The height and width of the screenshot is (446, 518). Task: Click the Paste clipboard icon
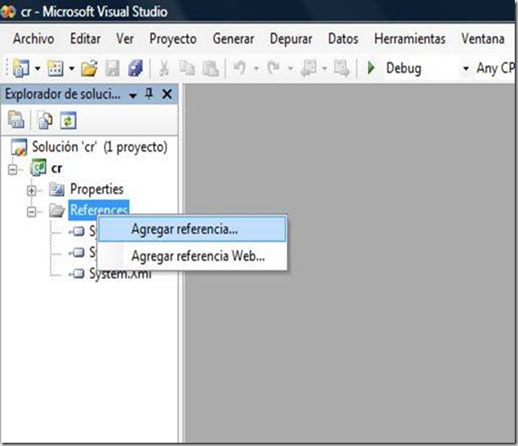[211, 69]
